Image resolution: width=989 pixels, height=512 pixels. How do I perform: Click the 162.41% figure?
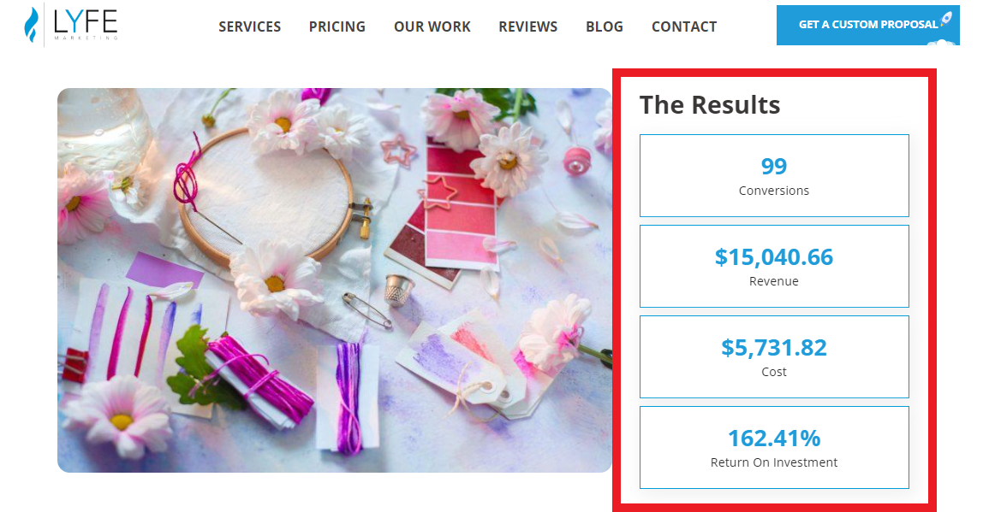tap(774, 438)
